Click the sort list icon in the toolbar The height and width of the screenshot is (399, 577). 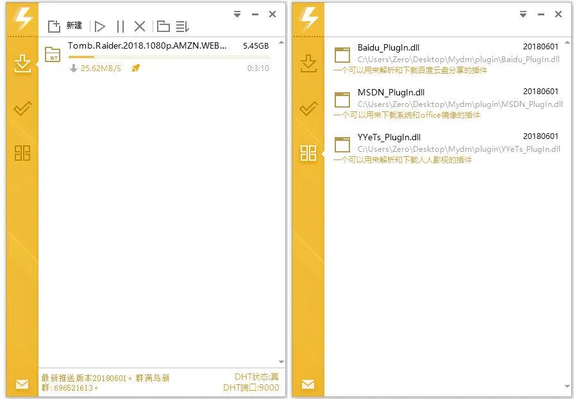click(183, 26)
